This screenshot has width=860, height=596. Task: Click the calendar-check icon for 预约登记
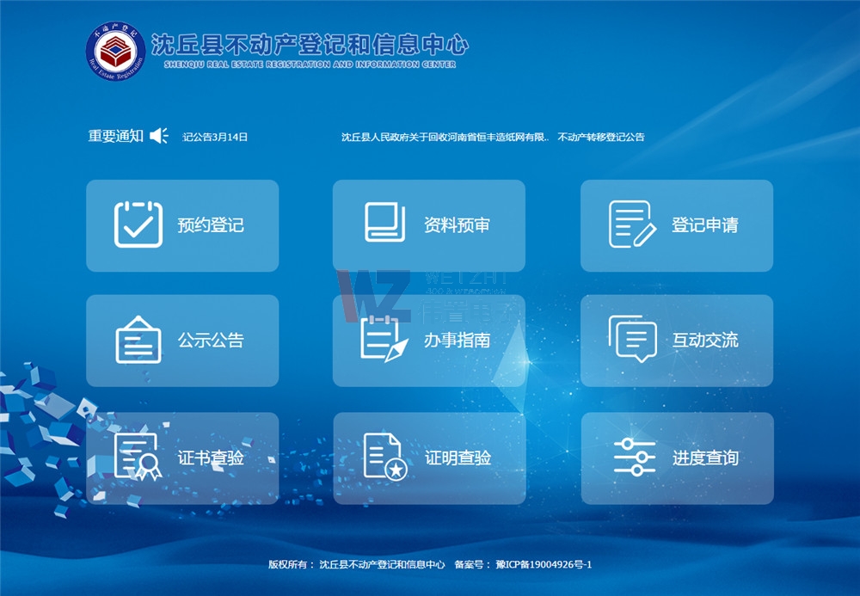(x=135, y=224)
